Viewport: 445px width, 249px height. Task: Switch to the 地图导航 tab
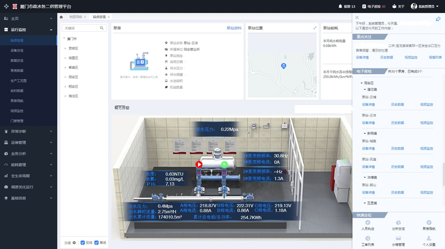coord(75,17)
